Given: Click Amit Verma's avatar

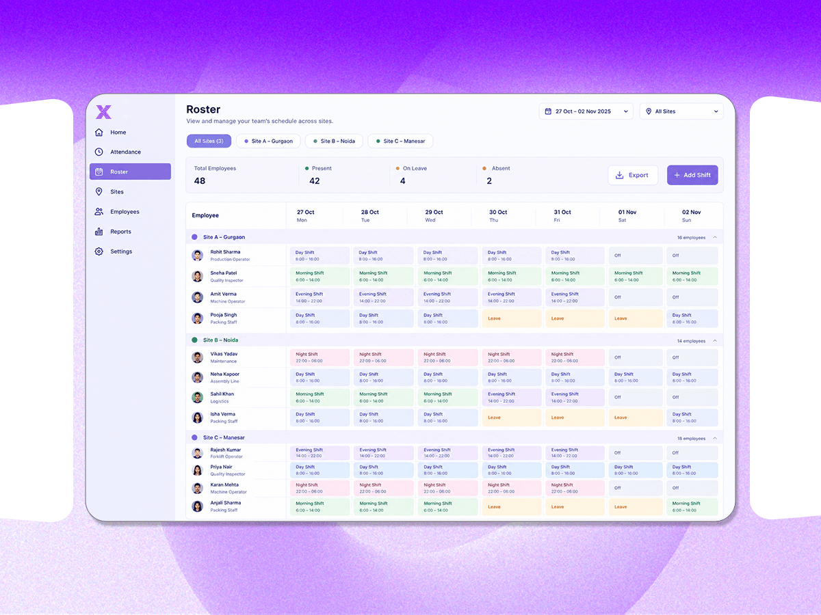Looking at the screenshot, I should [198, 297].
